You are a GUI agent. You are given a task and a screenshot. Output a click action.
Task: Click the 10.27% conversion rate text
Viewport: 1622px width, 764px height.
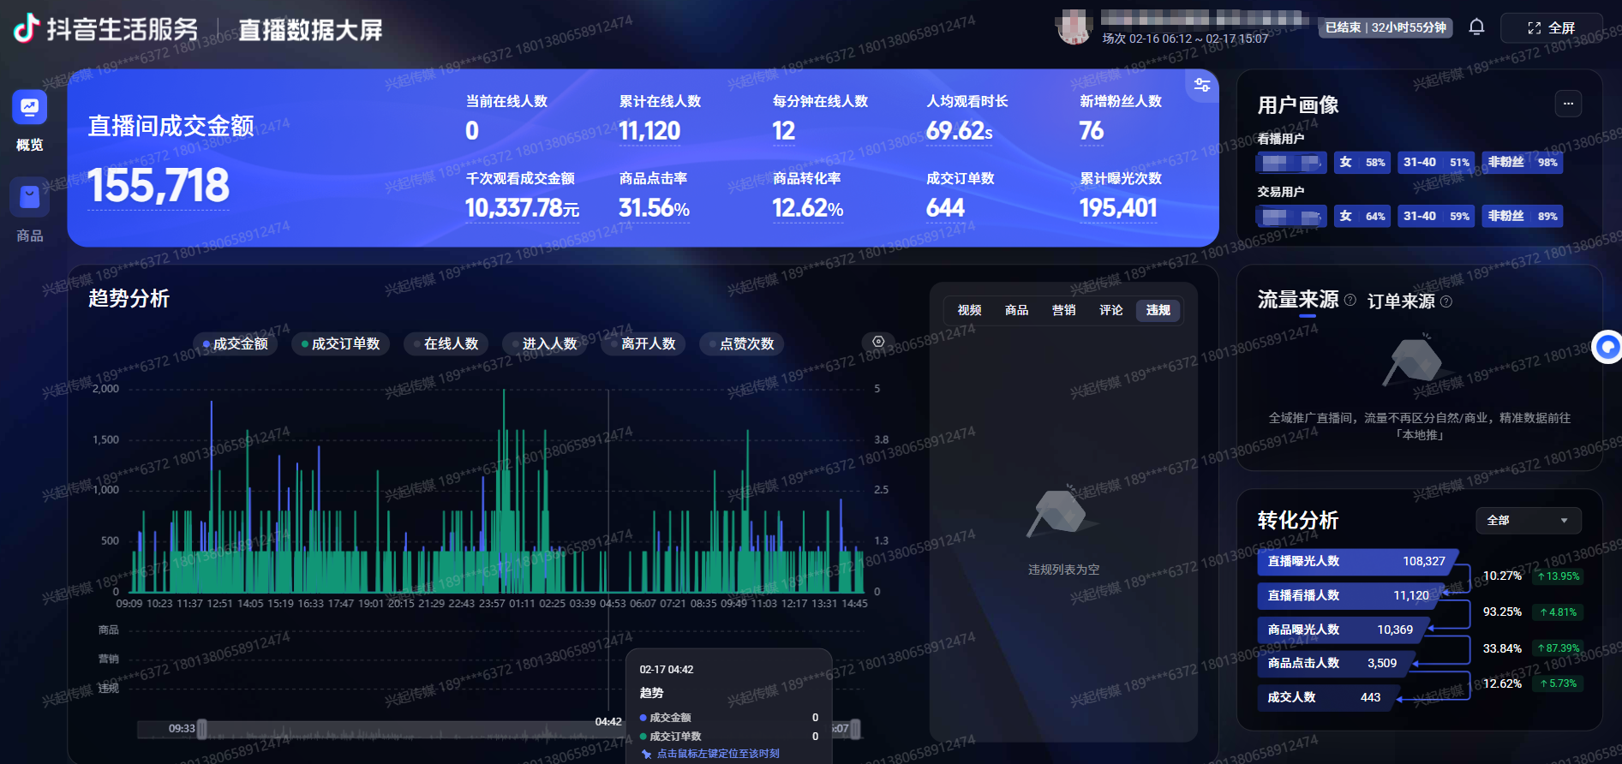(x=1502, y=576)
